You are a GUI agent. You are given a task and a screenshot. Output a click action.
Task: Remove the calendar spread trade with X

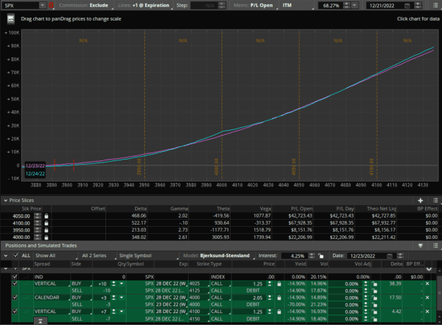(x=427, y=297)
